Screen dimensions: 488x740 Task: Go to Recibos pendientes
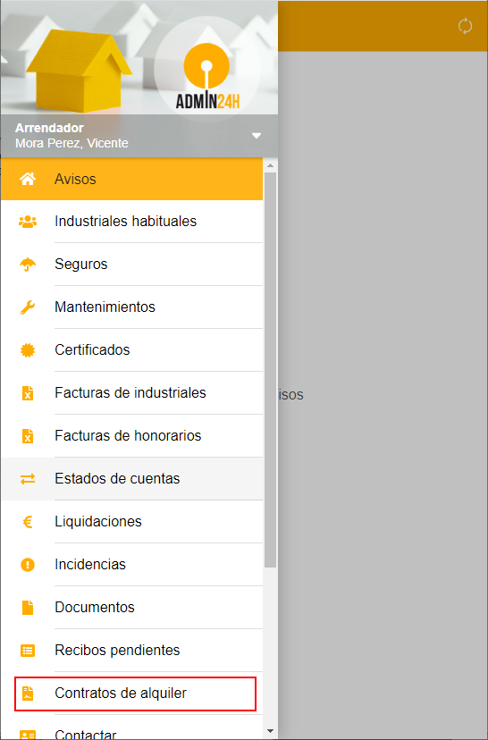coord(131,651)
